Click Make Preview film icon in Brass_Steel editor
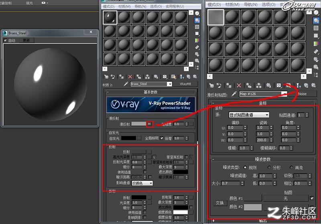The width and height of the screenshot is (321, 224). click(197, 47)
